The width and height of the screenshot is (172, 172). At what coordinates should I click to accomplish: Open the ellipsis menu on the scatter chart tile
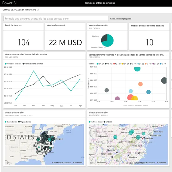[166, 54]
